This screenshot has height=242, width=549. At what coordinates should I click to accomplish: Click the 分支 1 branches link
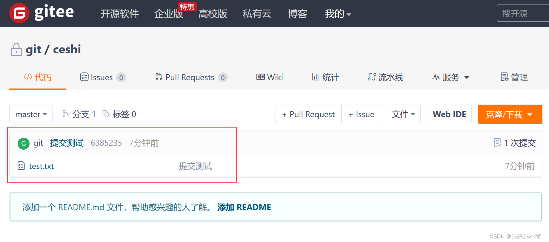(x=84, y=114)
